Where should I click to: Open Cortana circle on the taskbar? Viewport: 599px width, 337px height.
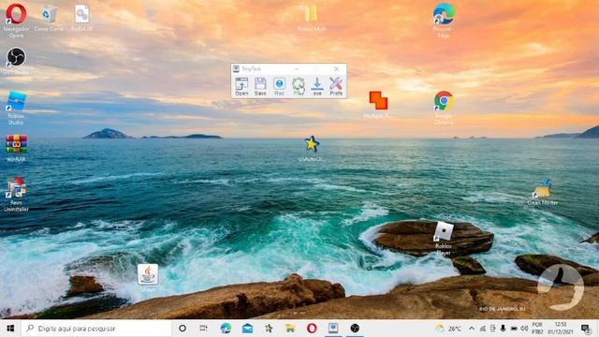(x=183, y=329)
